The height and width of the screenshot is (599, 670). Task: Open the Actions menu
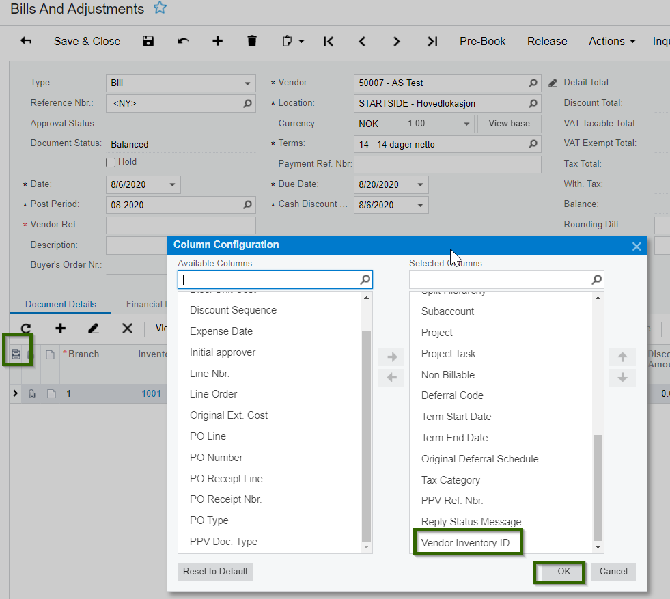[x=612, y=41]
